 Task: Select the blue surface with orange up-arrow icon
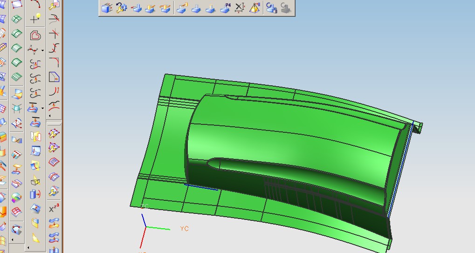(35, 209)
